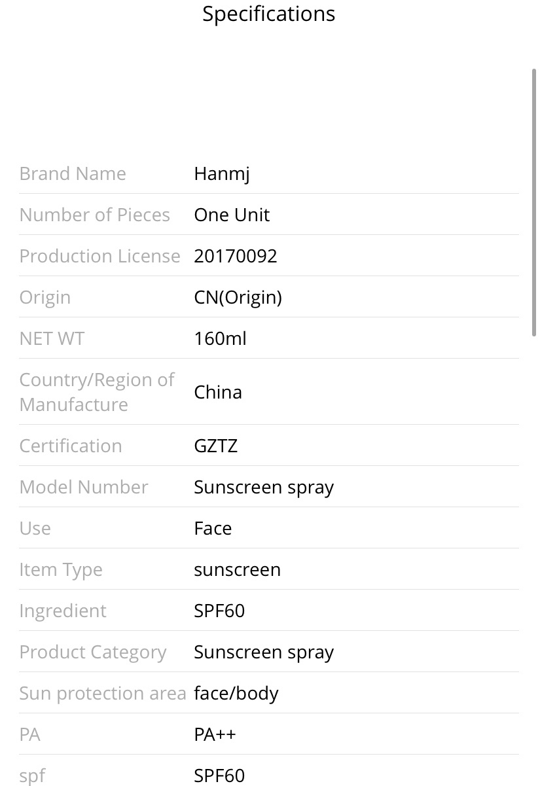Select the Model Number Sunscreen spray value
Image resolution: width=540 pixels, height=786 pixels.
coord(264,488)
